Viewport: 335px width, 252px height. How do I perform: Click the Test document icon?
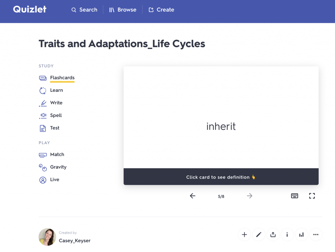[43, 128]
